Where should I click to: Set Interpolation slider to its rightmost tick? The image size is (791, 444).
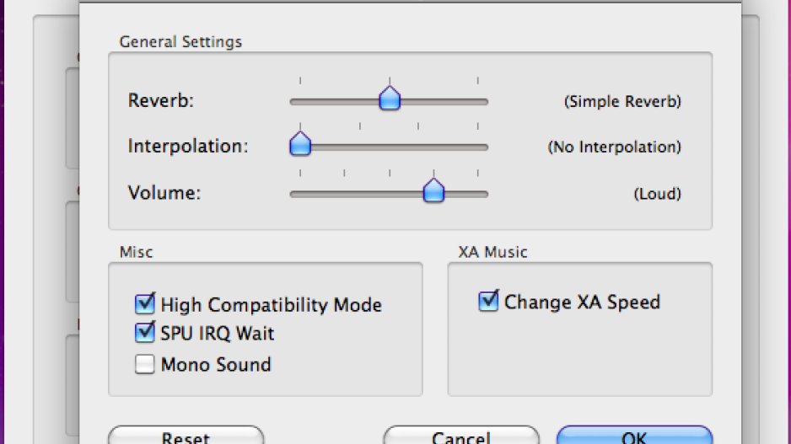tap(477, 147)
